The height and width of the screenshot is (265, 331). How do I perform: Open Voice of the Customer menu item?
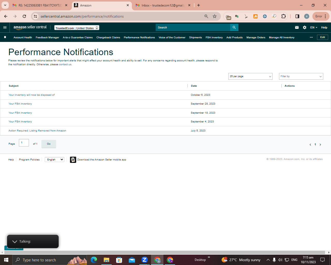[172, 37]
